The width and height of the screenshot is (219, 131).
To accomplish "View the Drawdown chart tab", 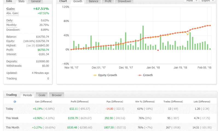I will [x=124, y=1].
